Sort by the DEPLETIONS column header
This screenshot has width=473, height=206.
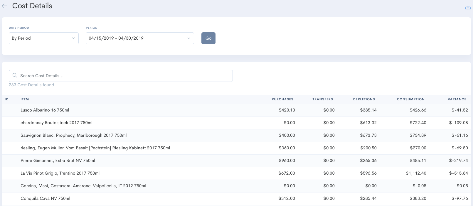[364, 99]
